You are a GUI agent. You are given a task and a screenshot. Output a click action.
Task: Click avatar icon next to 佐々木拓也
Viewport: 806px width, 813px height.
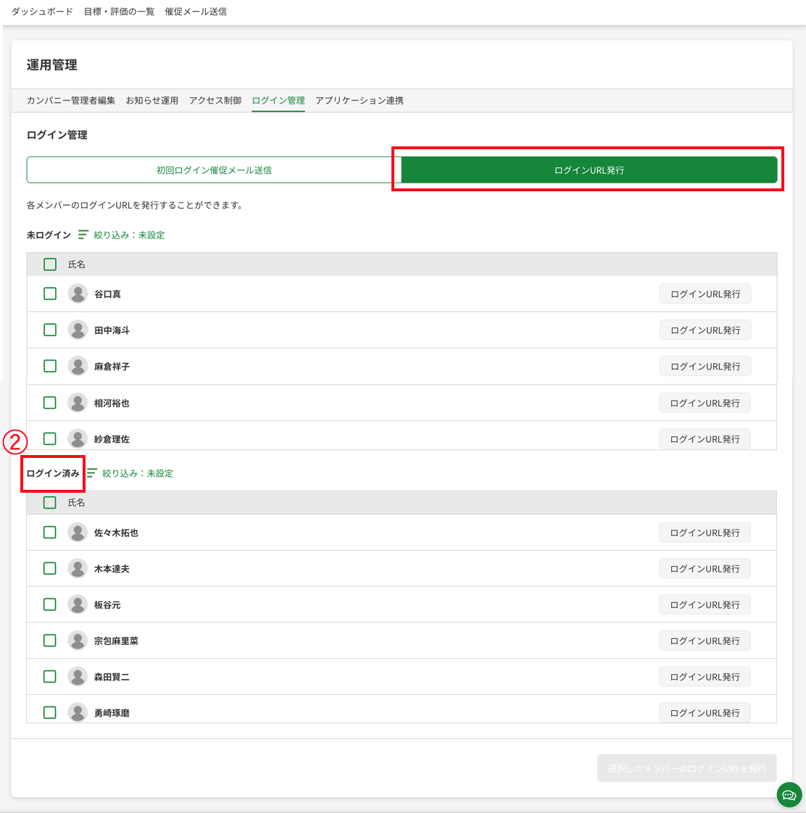(x=78, y=533)
